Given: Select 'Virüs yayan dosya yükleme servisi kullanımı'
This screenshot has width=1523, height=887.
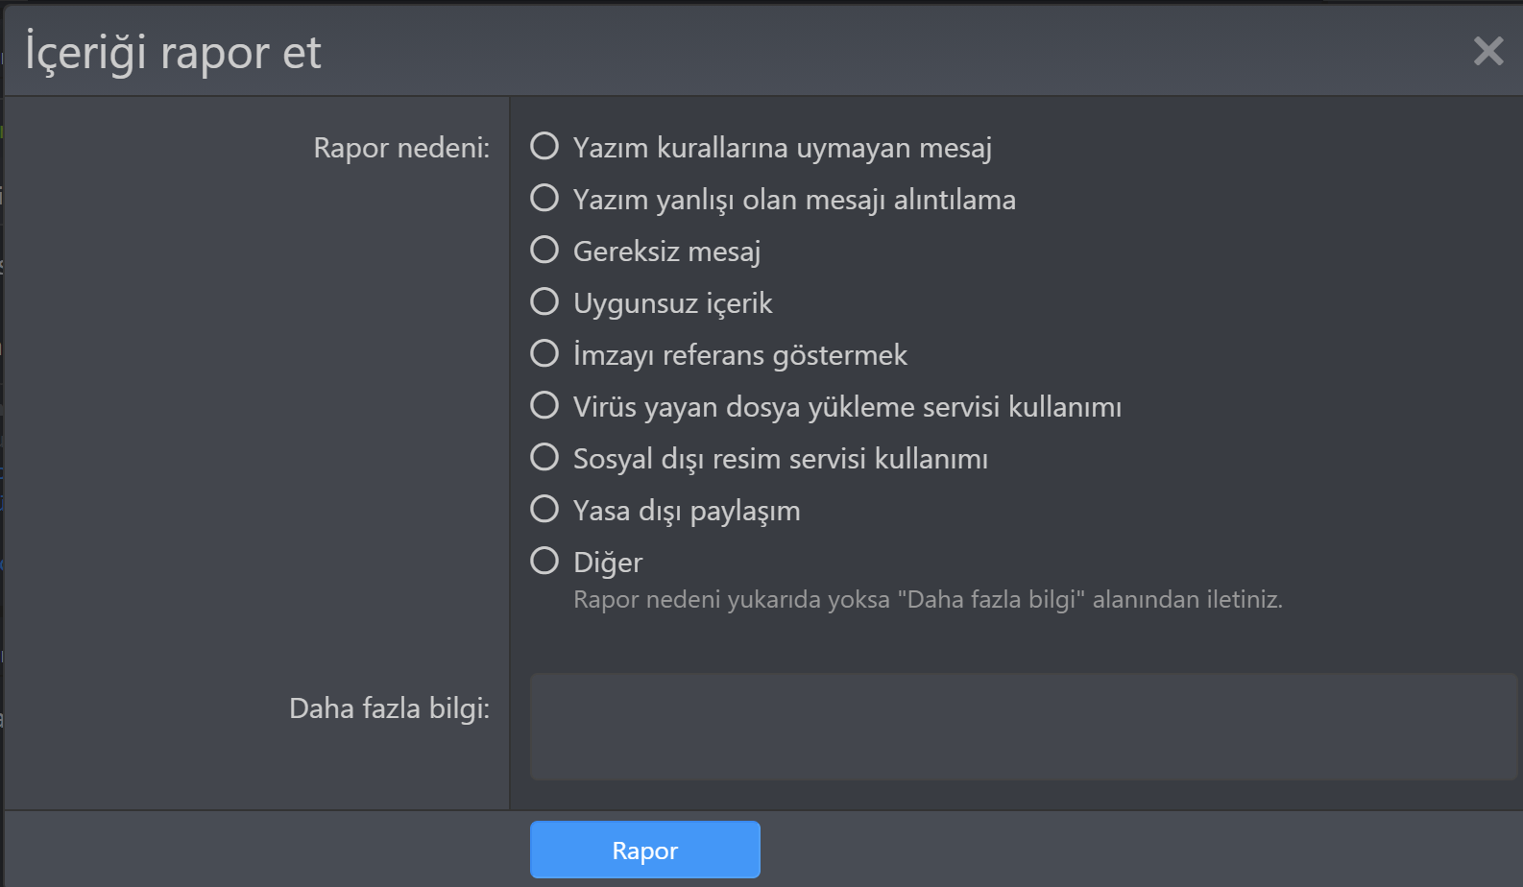Looking at the screenshot, I should pos(544,404).
